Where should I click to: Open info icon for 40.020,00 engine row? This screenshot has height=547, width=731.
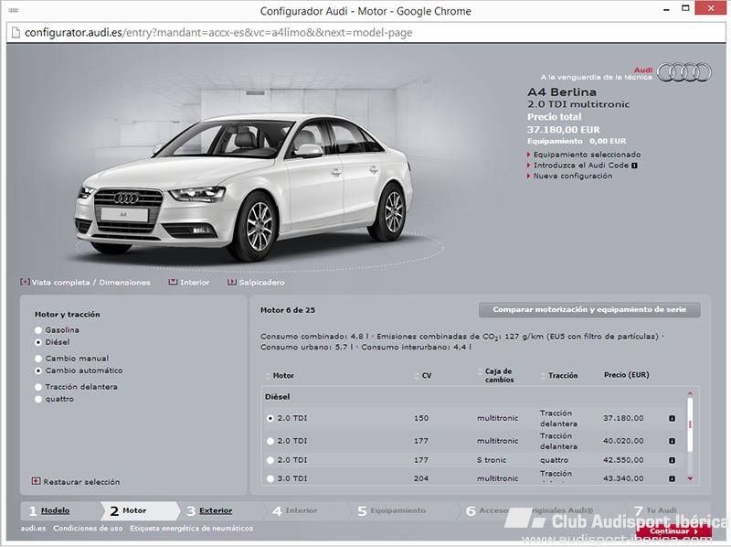click(x=672, y=441)
